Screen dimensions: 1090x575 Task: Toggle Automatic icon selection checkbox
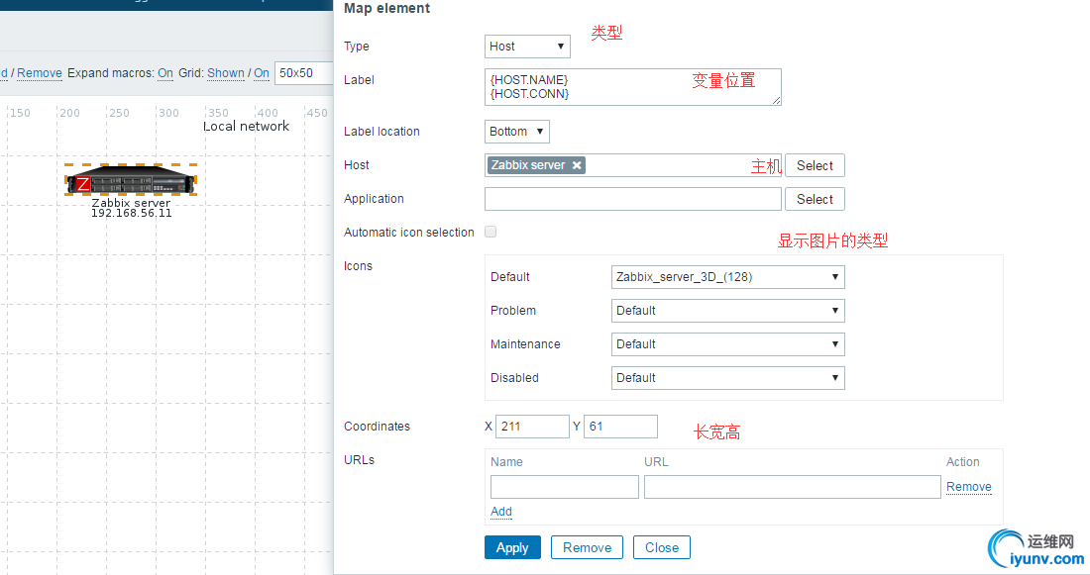(490, 232)
